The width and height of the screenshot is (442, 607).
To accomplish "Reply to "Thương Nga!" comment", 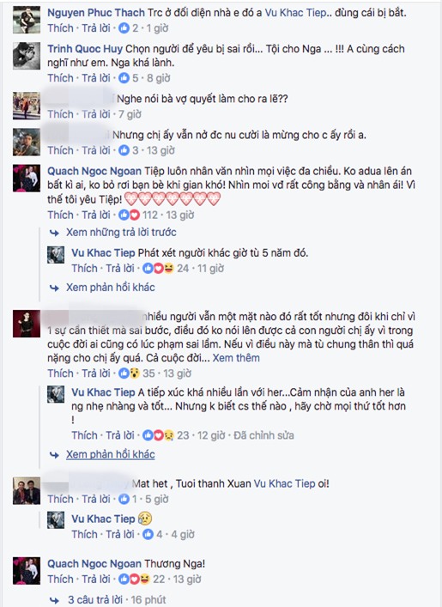I will point(96,580).
